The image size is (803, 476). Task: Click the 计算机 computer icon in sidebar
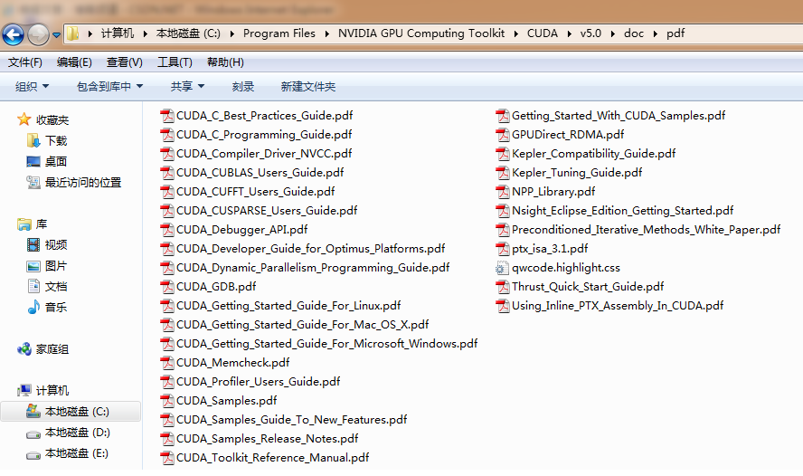coord(24,390)
